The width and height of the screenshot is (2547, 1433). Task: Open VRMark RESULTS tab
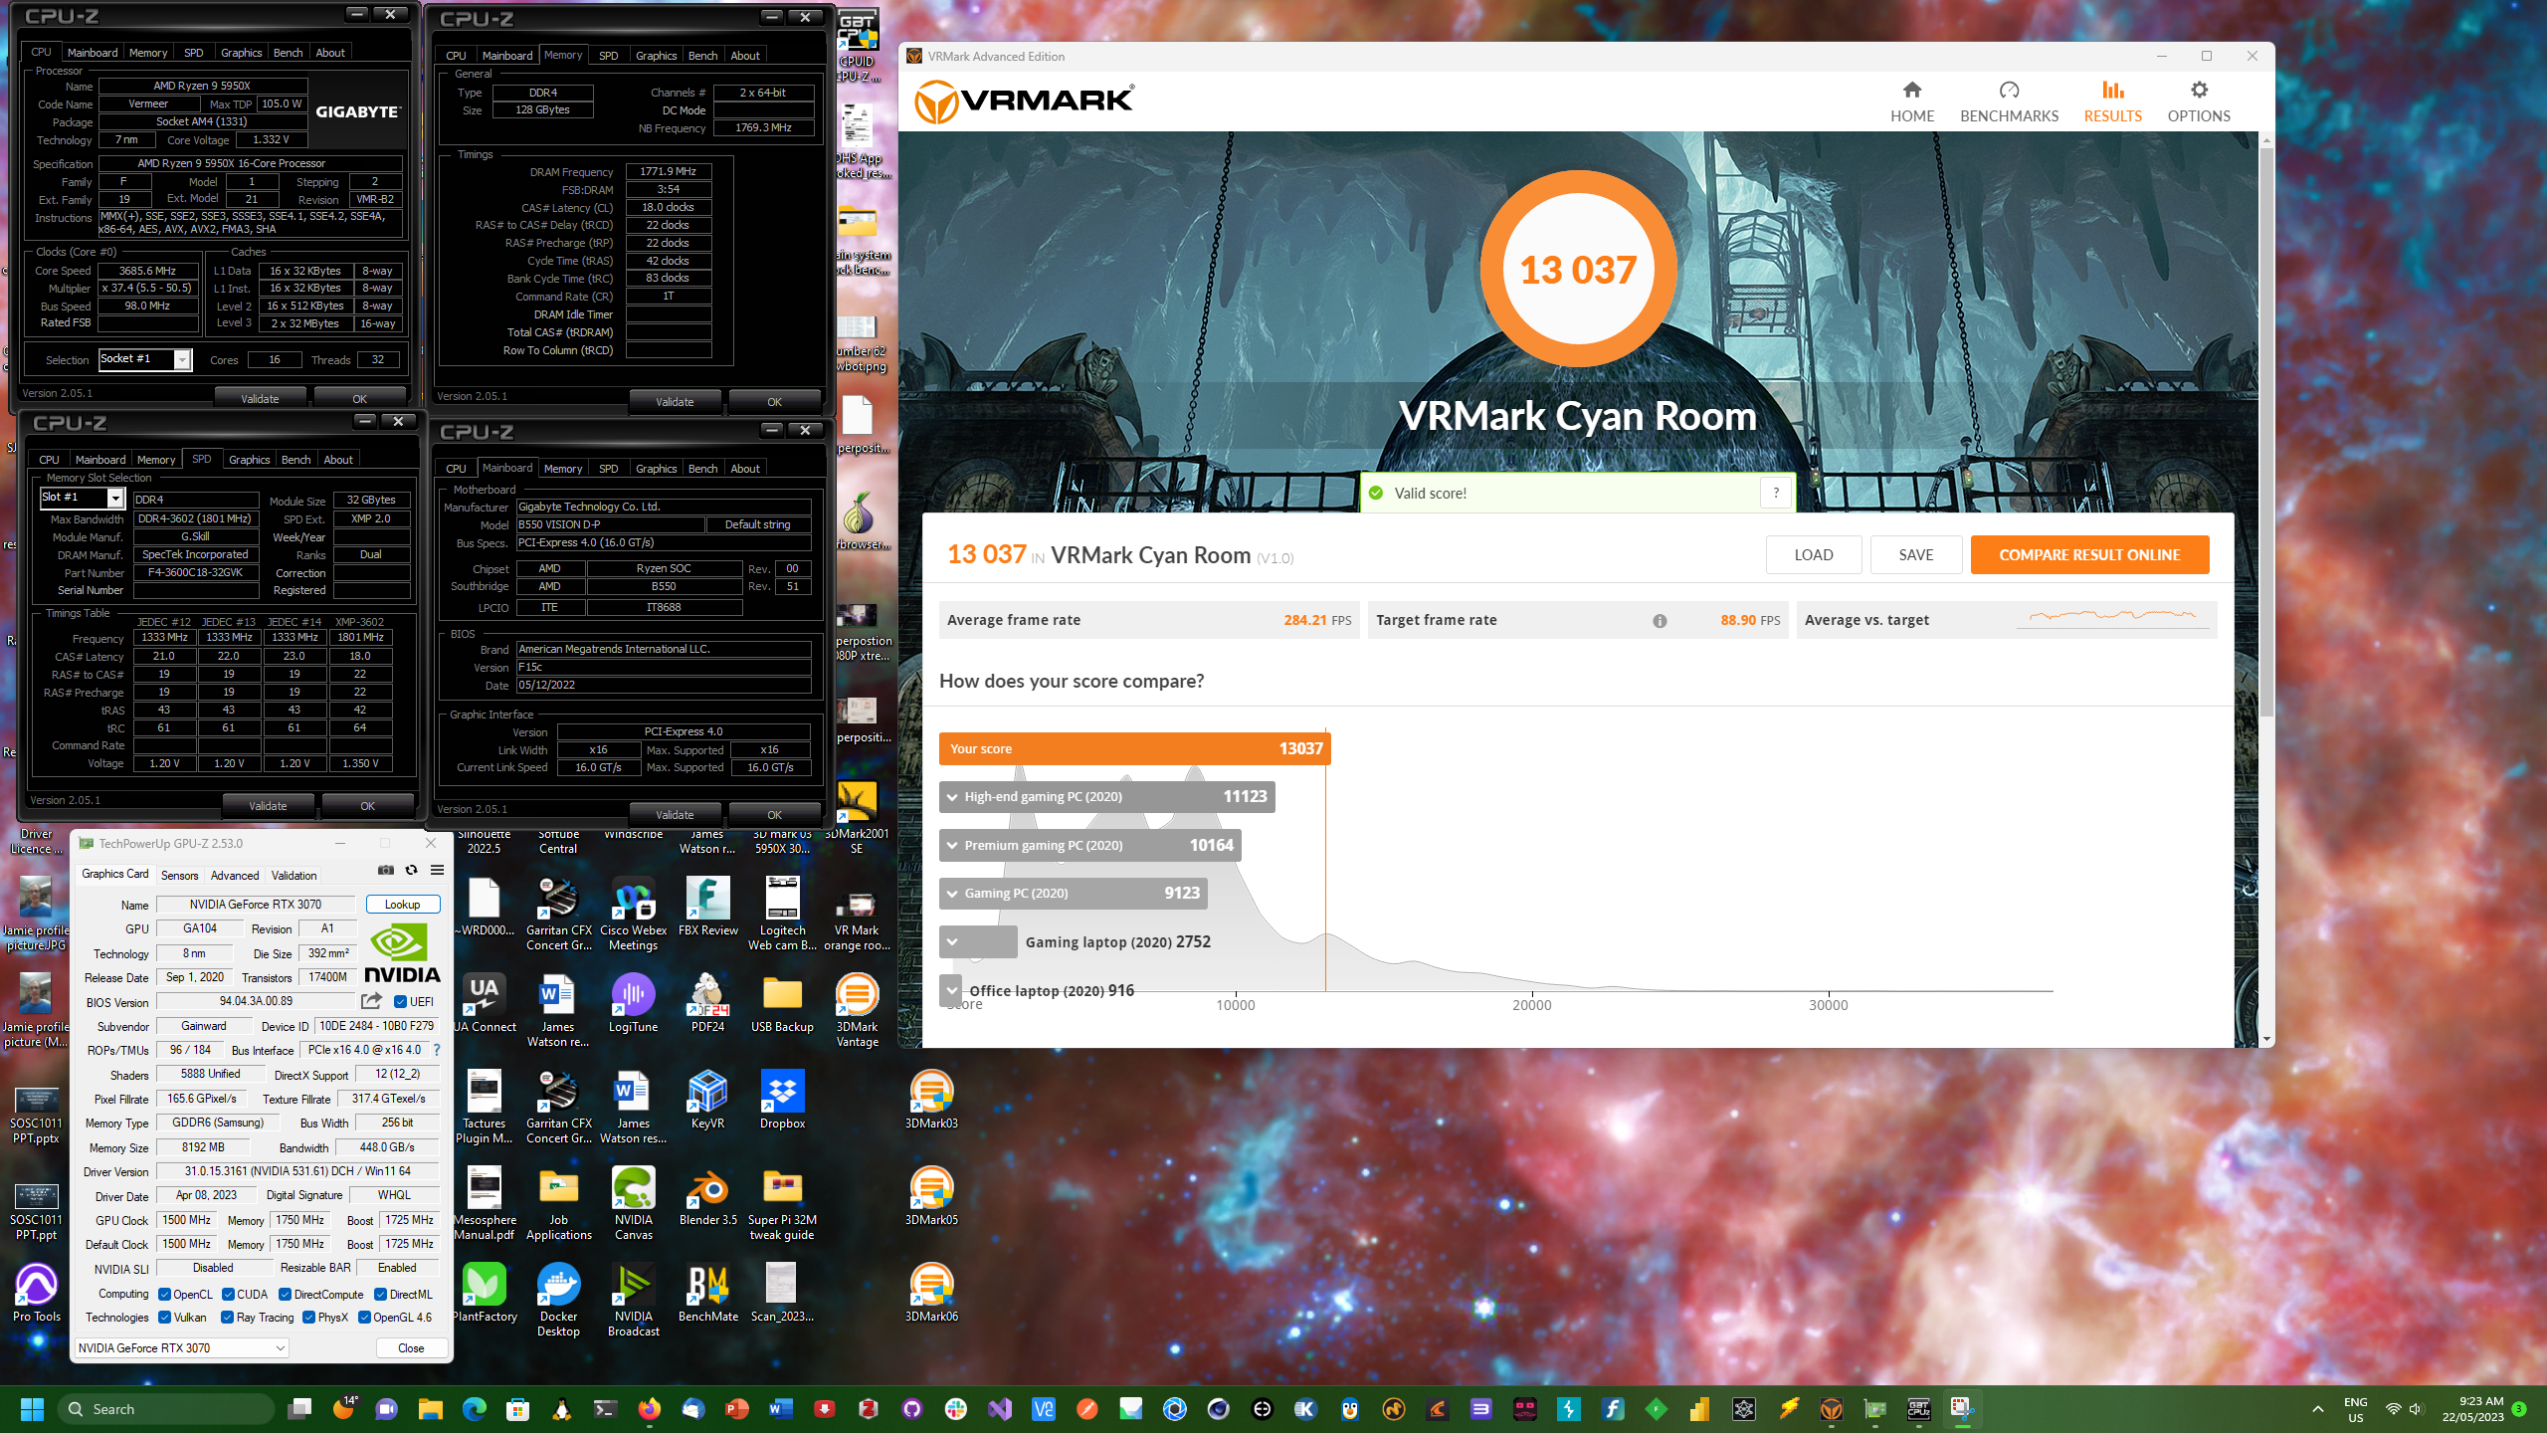tap(2112, 102)
